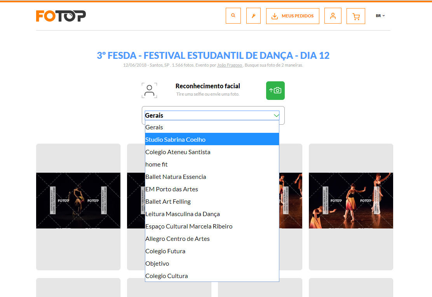Choose Allegro Centro de Artes option
Viewport: 432px width, 297px height.
[212, 239]
